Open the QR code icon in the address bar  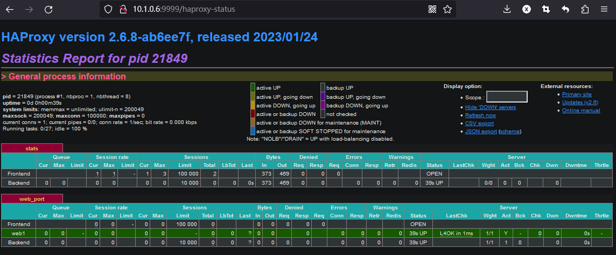click(432, 10)
